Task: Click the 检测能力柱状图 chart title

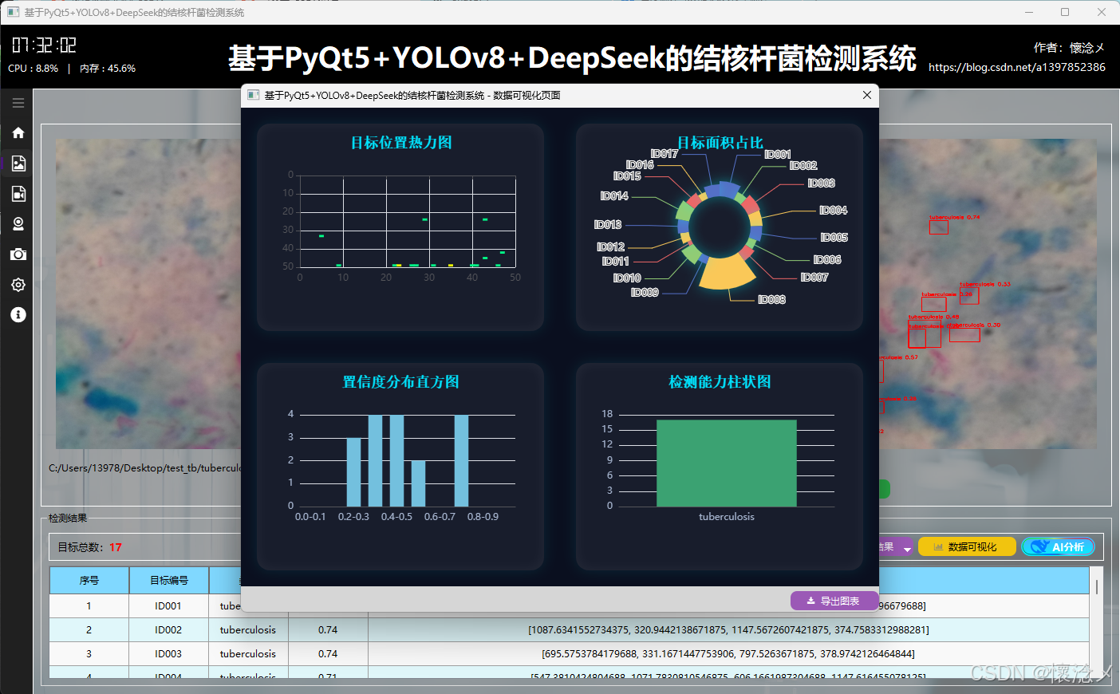Action: pos(720,382)
